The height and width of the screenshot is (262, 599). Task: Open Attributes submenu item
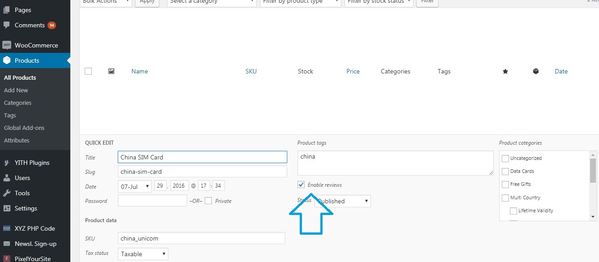click(x=17, y=140)
